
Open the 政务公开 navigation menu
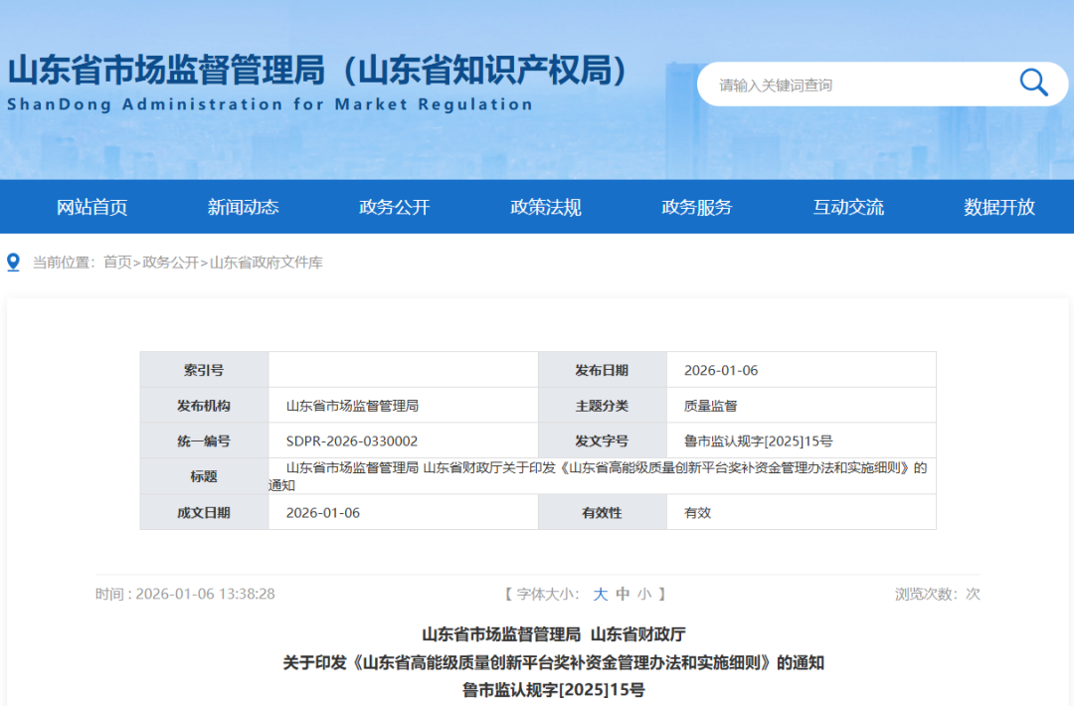(x=394, y=207)
